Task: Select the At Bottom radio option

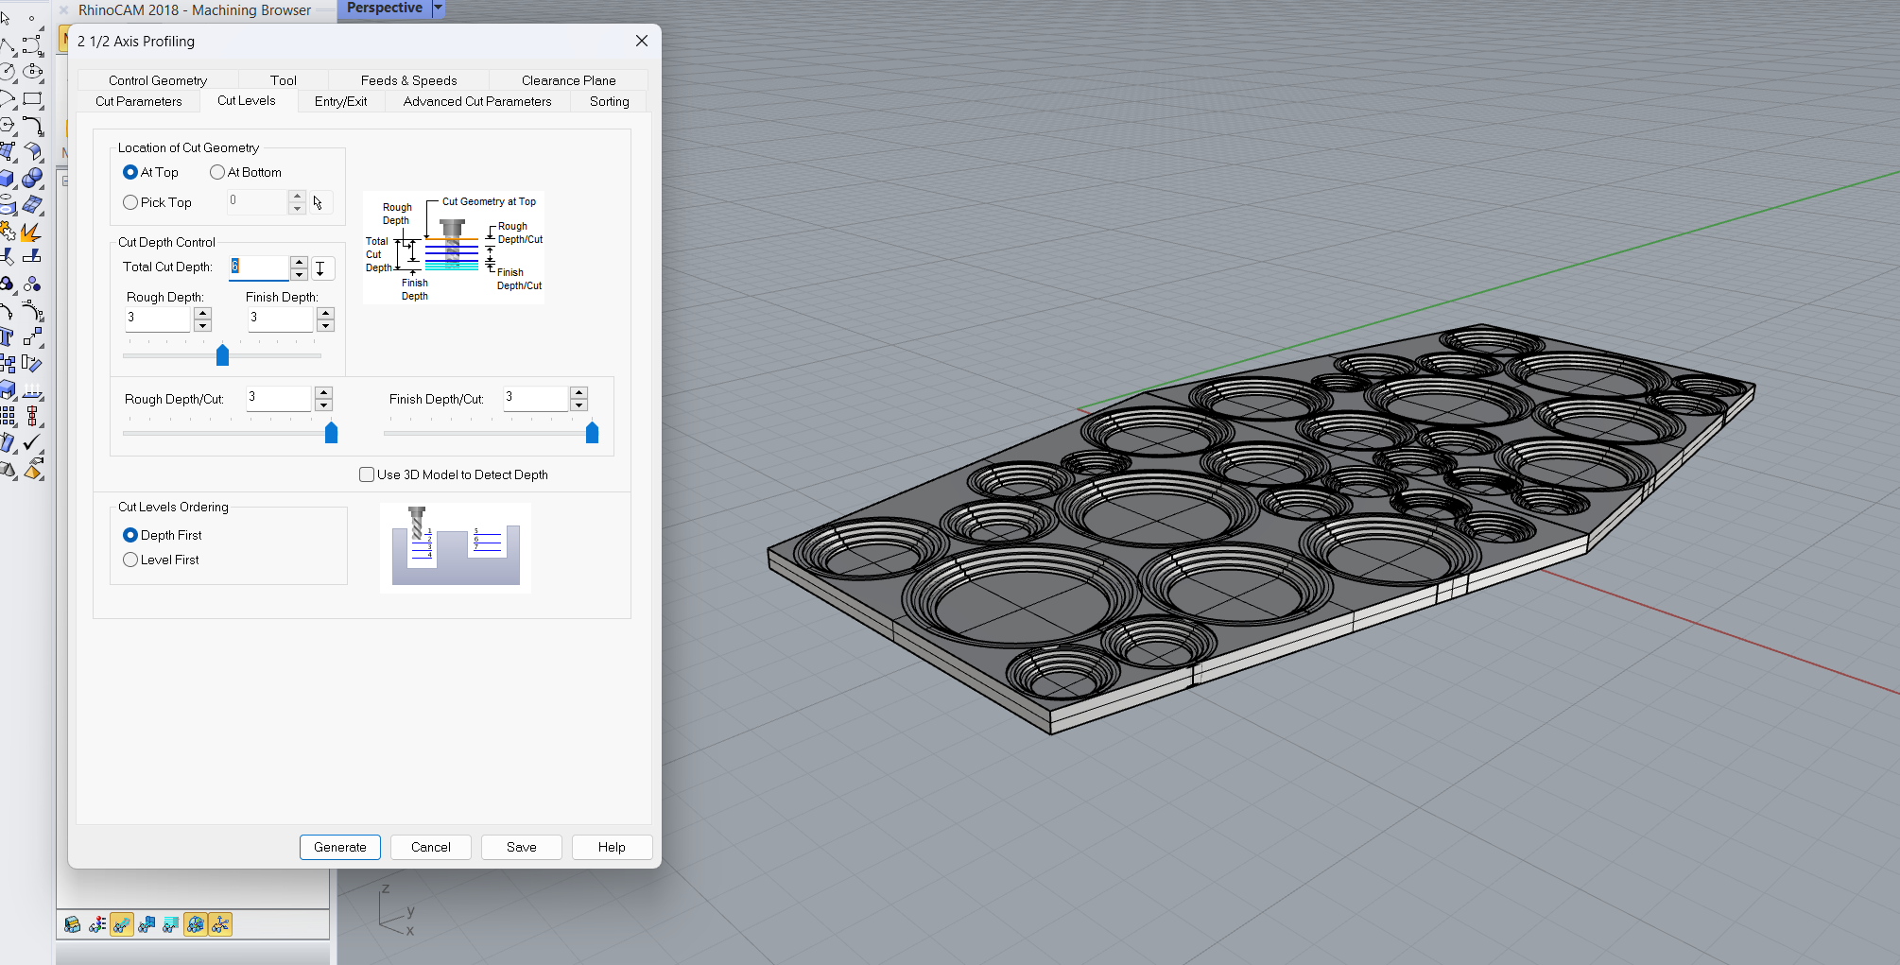Action: tap(217, 172)
